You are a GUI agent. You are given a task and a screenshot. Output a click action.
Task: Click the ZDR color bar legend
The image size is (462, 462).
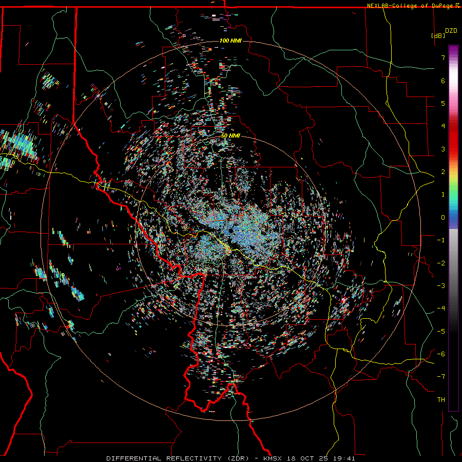[453, 228]
